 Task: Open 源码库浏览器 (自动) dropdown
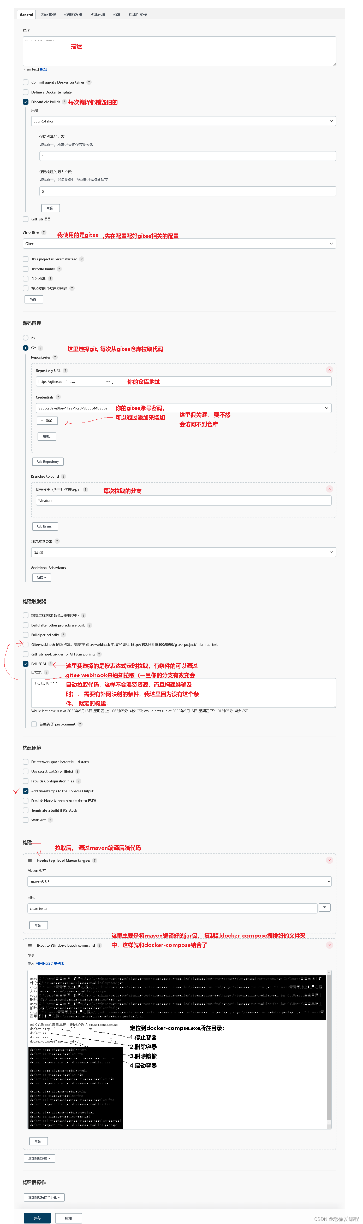[x=184, y=552]
